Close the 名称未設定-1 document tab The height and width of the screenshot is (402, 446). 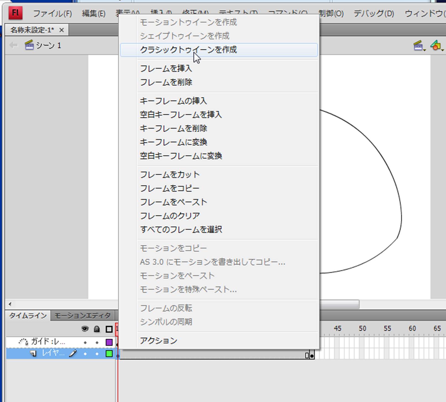pos(62,30)
